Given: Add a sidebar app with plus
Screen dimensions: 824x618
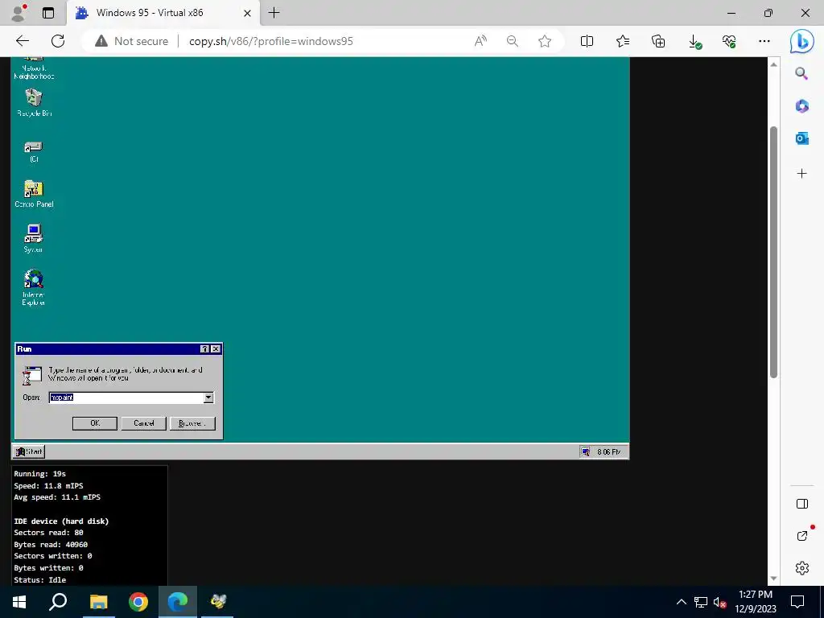Looking at the screenshot, I should pos(802,174).
